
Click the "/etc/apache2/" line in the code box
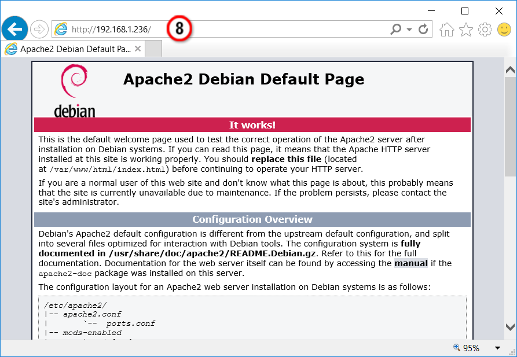point(75,306)
